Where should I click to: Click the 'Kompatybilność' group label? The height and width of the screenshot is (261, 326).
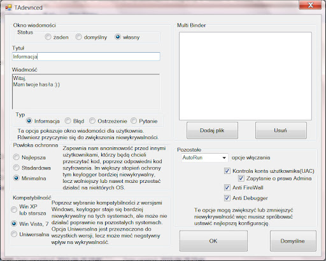point(32,197)
